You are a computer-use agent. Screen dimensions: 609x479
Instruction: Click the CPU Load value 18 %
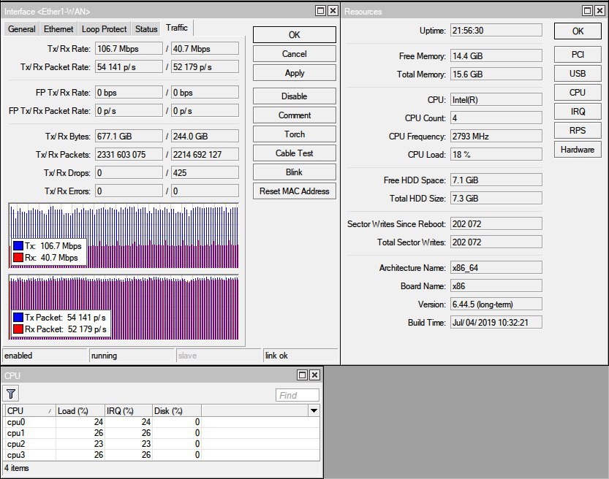(x=496, y=154)
